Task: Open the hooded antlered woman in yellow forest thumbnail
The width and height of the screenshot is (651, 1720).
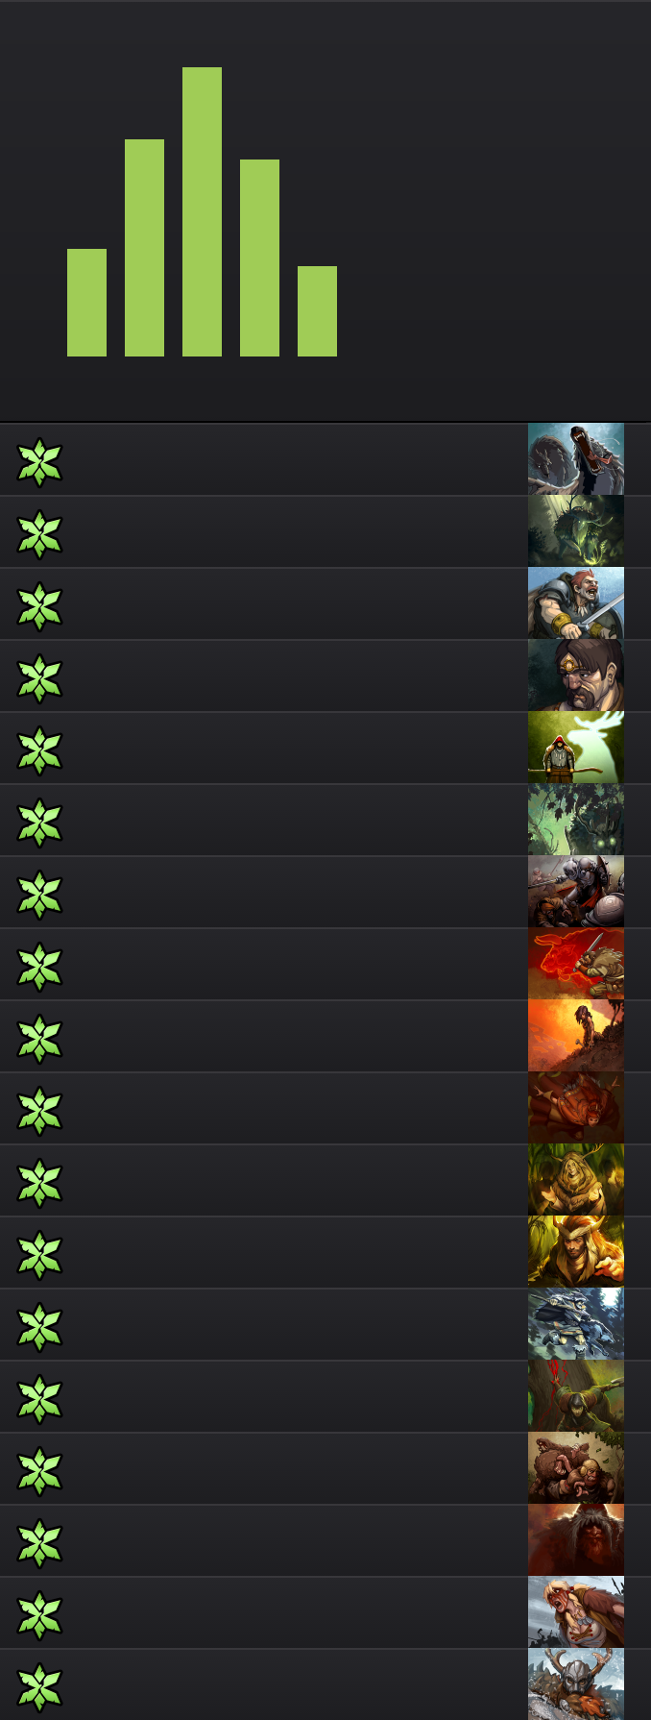Action: coord(576,1180)
